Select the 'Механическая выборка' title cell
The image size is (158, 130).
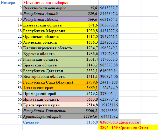coord(50,3)
